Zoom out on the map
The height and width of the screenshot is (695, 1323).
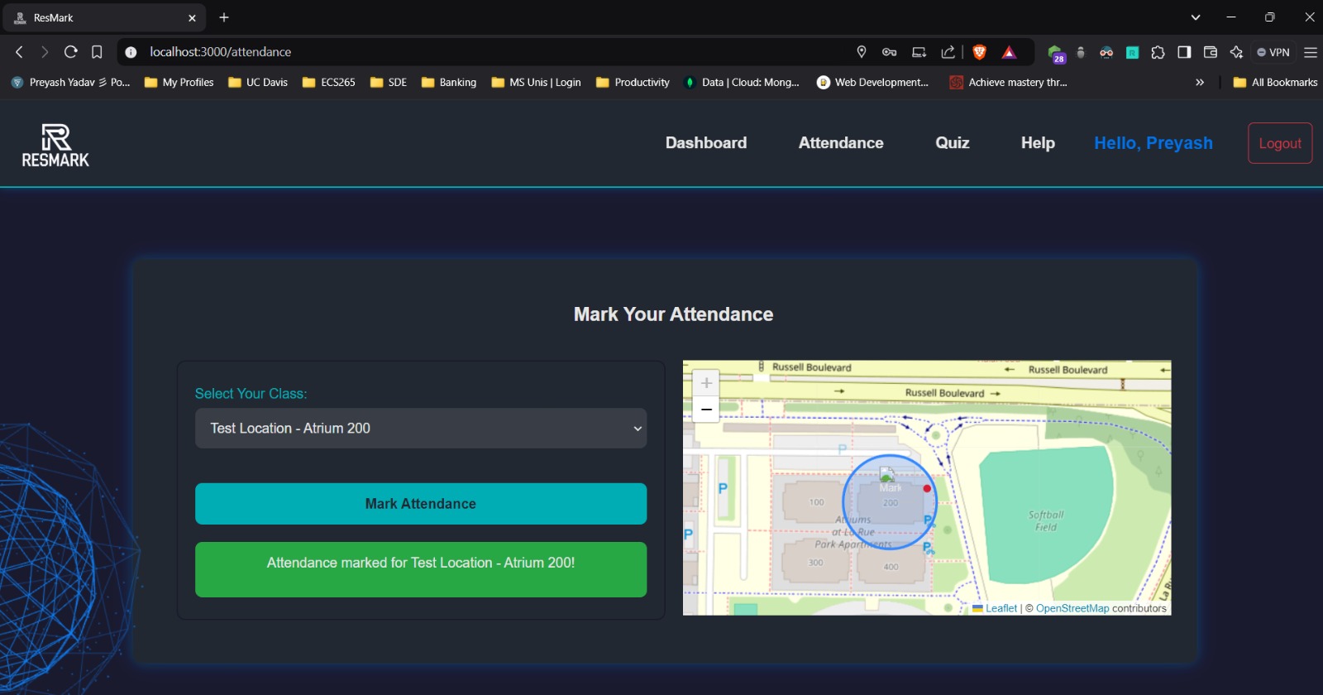pos(706,410)
